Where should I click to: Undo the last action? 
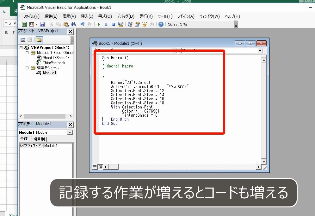(x=82, y=25)
